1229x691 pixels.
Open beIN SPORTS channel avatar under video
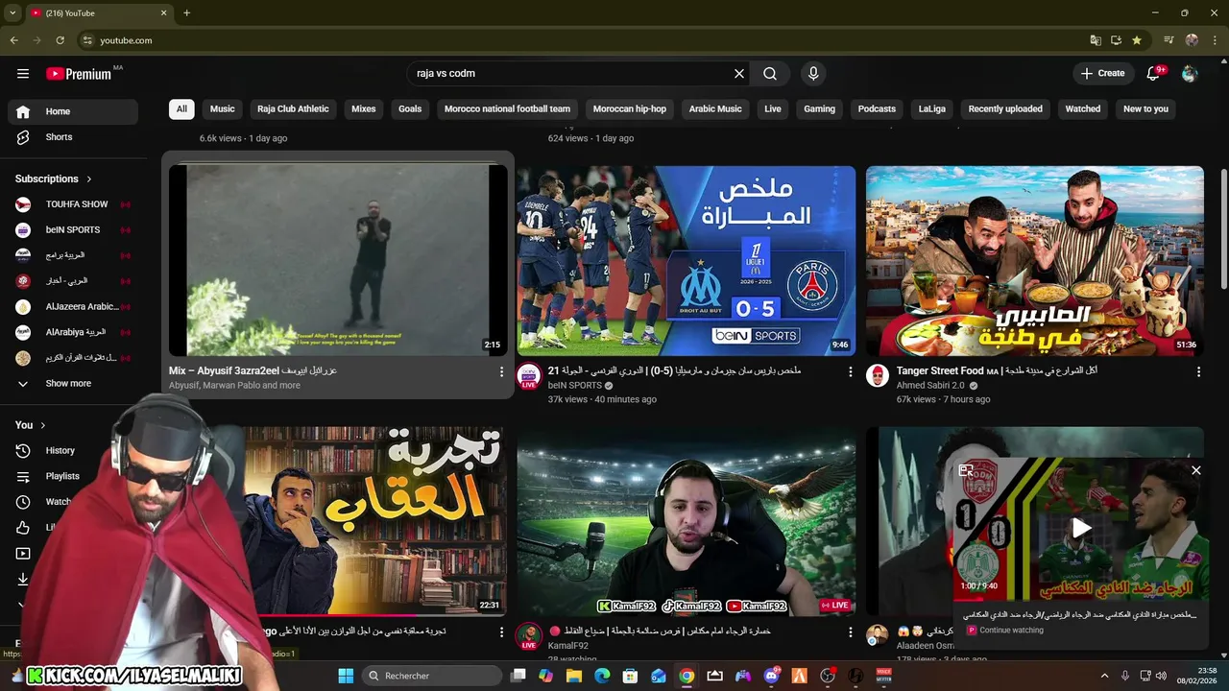(528, 376)
